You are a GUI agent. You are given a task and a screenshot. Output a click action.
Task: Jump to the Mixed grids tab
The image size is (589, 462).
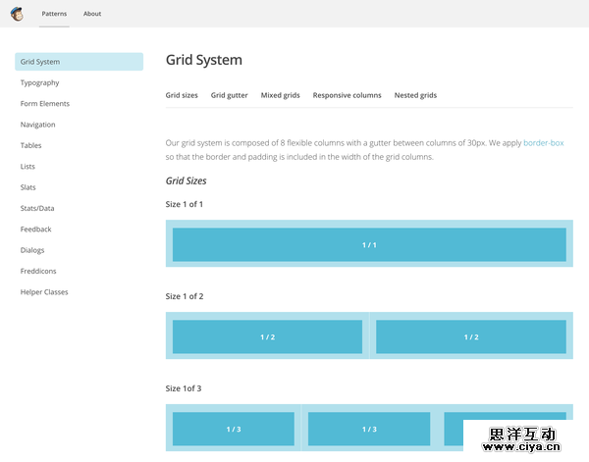(x=281, y=95)
